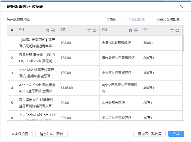This screenshot has width=191, height=142.
Task: Select price cell 78.00
Action: (x=79, y=103)
